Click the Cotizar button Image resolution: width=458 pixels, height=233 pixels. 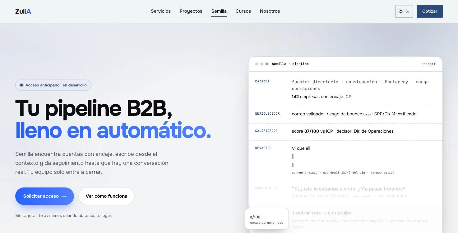click(430, 11)
